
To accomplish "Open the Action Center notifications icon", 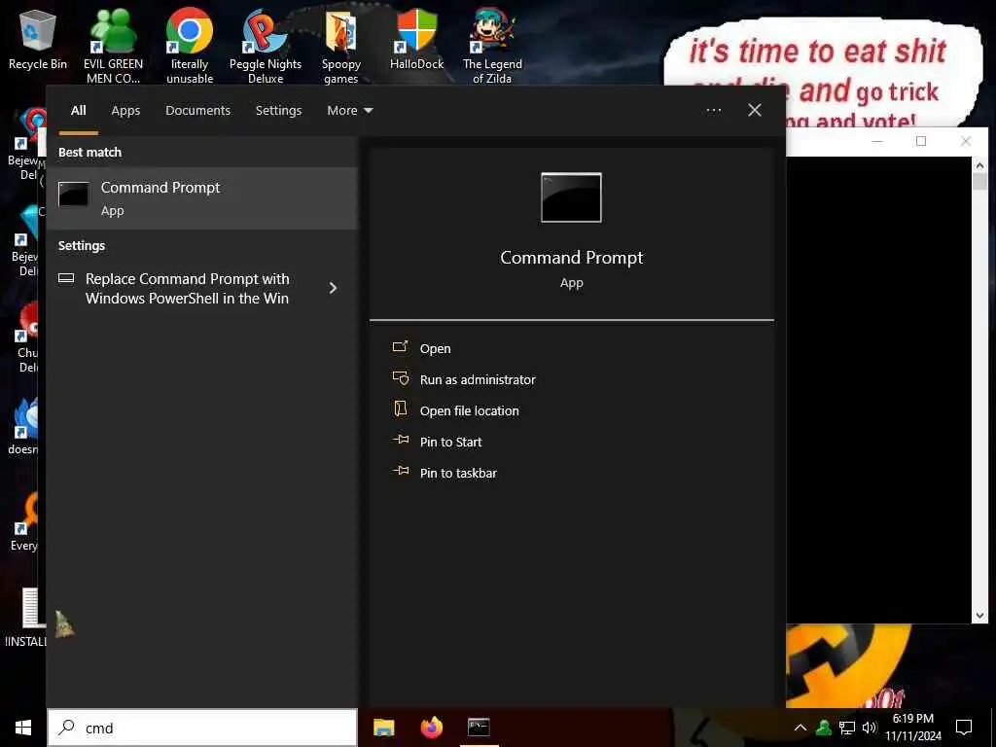I will point(964,728).
